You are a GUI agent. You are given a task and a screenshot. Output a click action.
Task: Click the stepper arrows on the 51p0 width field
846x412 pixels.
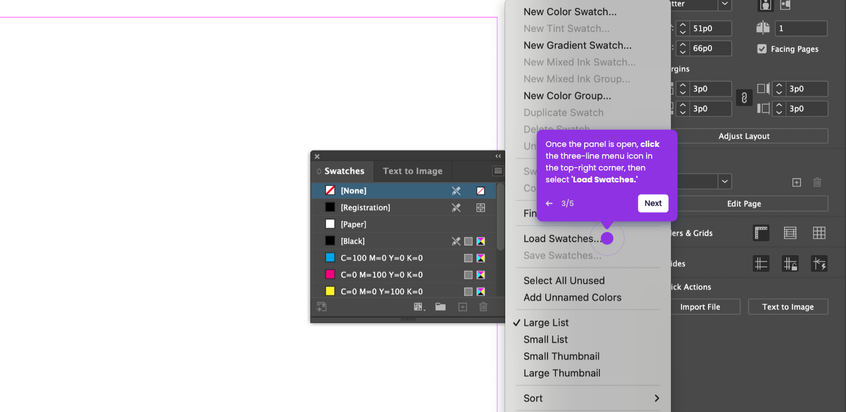683,29
